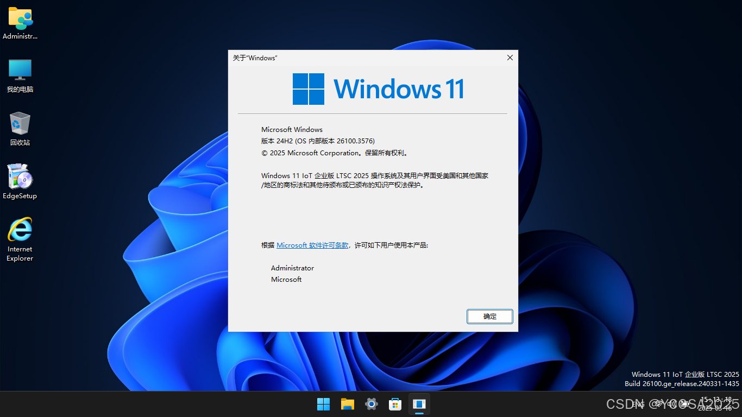Viewport: 742px width, 417px height.
Task: Select the 回收站 recycle bin icon
Action: (x=20, y=129)
